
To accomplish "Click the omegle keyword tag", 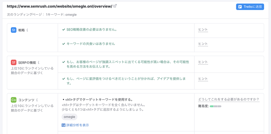I will [x=69, y=117].
